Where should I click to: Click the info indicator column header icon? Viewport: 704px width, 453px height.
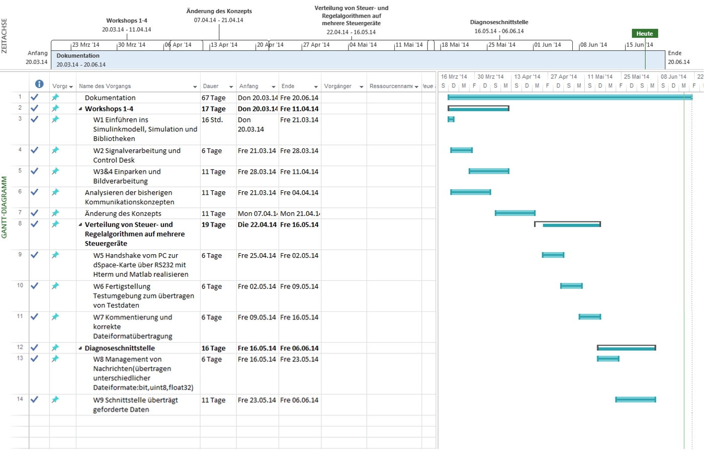[39, 84]
